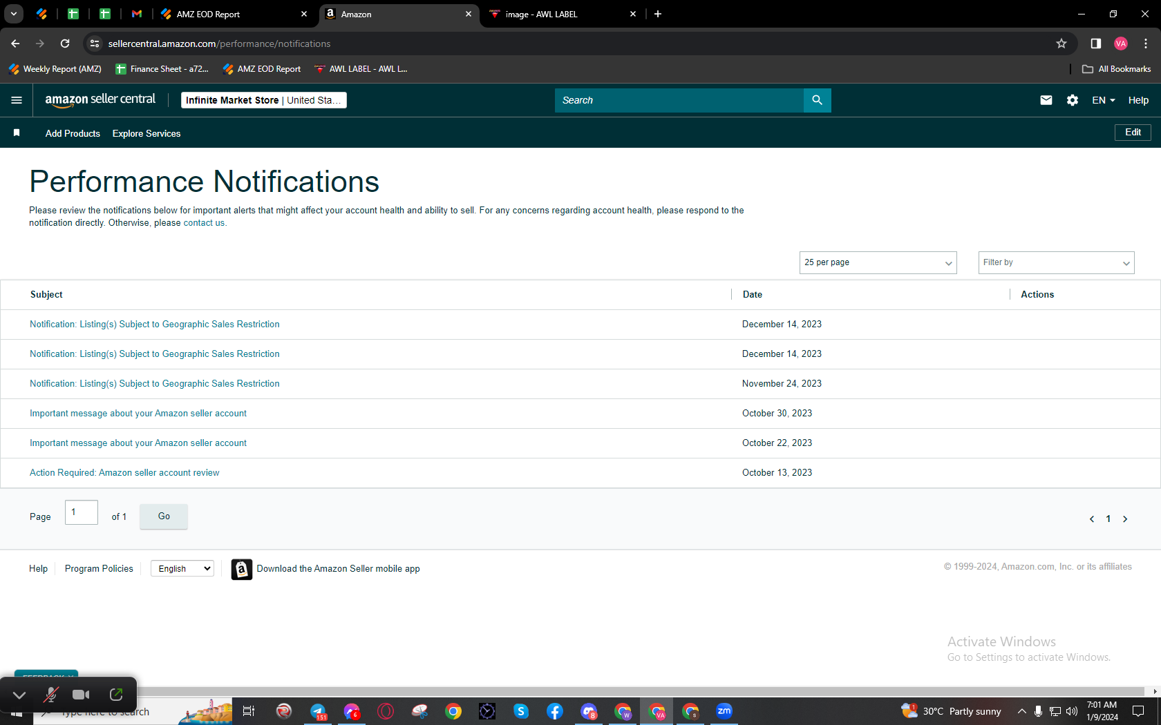Go to next page arrow in pagination

point(1125,519)
